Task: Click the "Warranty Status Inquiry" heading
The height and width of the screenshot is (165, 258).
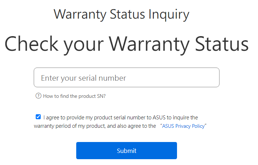Action: (121, 14)
